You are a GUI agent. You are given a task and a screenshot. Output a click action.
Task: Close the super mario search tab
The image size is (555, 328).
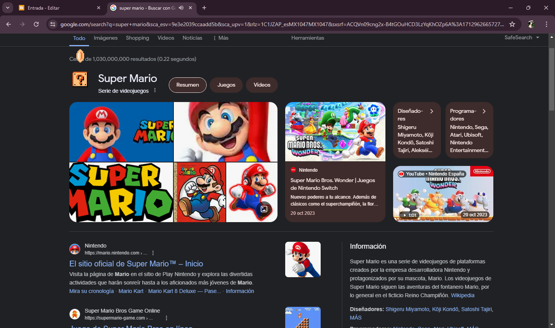pyautogui.click(x=190, y=8)
